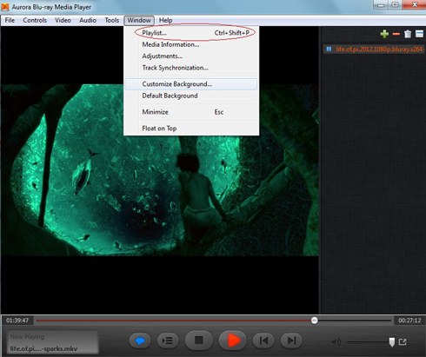Open the Tools menu
The height and width of the screenshot is (357, 426).
[112, 20]
